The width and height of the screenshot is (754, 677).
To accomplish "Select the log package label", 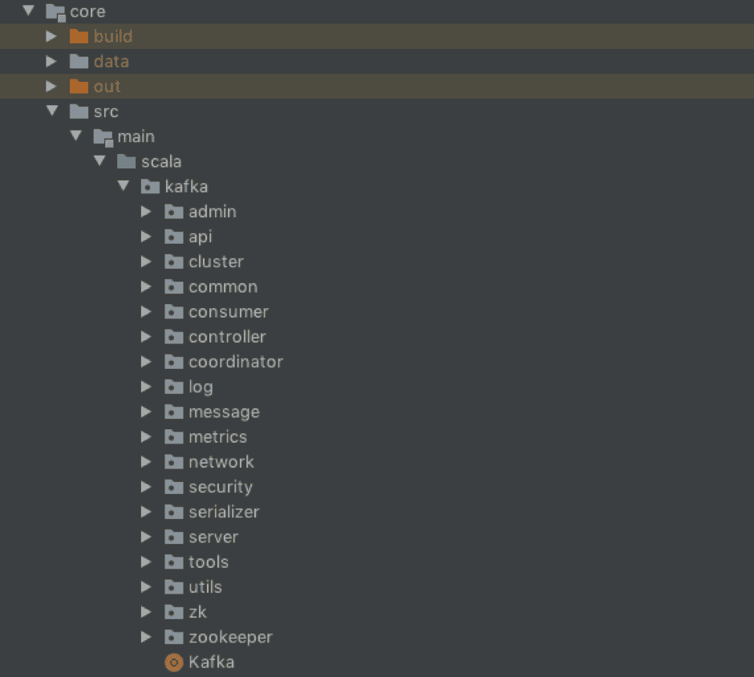I will 201,387.
